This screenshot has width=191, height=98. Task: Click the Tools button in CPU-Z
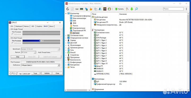[x=35, y=73]
